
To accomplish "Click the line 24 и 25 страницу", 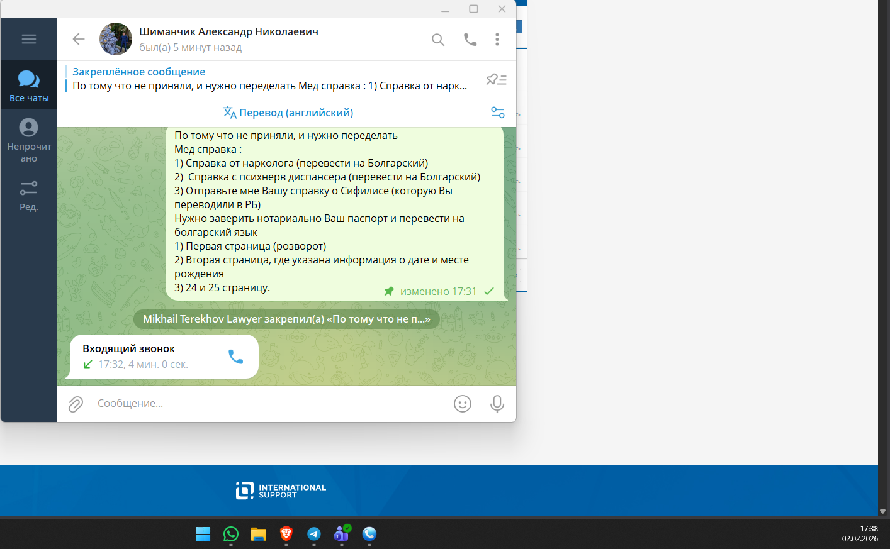I will pos(222,287).
